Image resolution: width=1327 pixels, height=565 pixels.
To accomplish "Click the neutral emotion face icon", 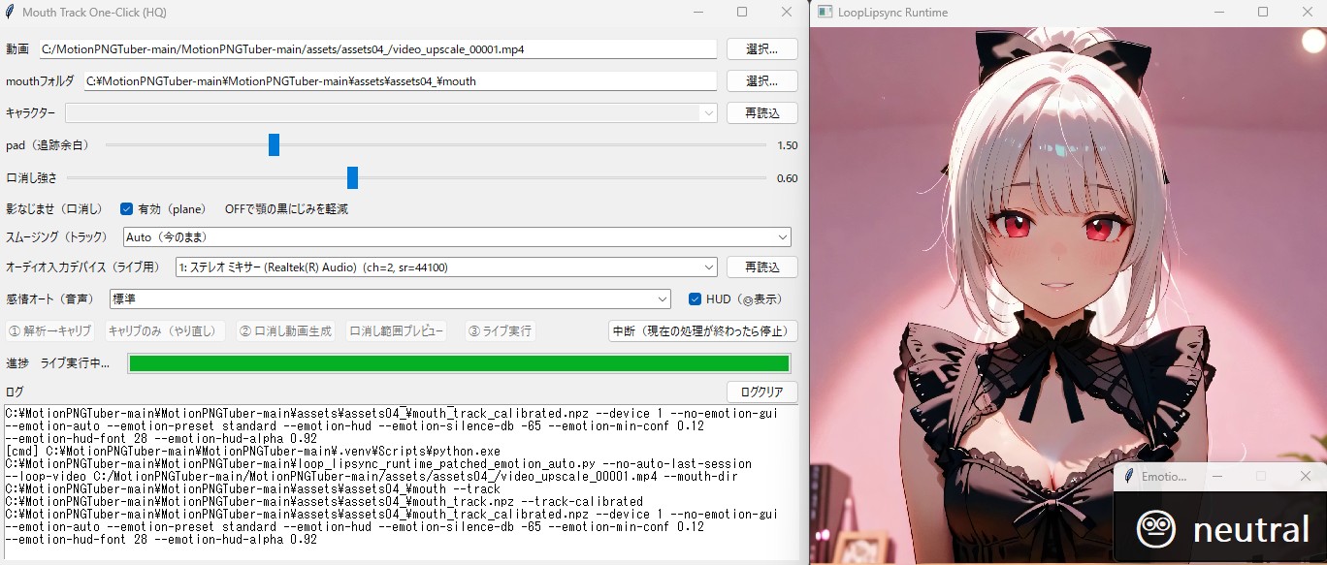I will tap(1156, 529).
